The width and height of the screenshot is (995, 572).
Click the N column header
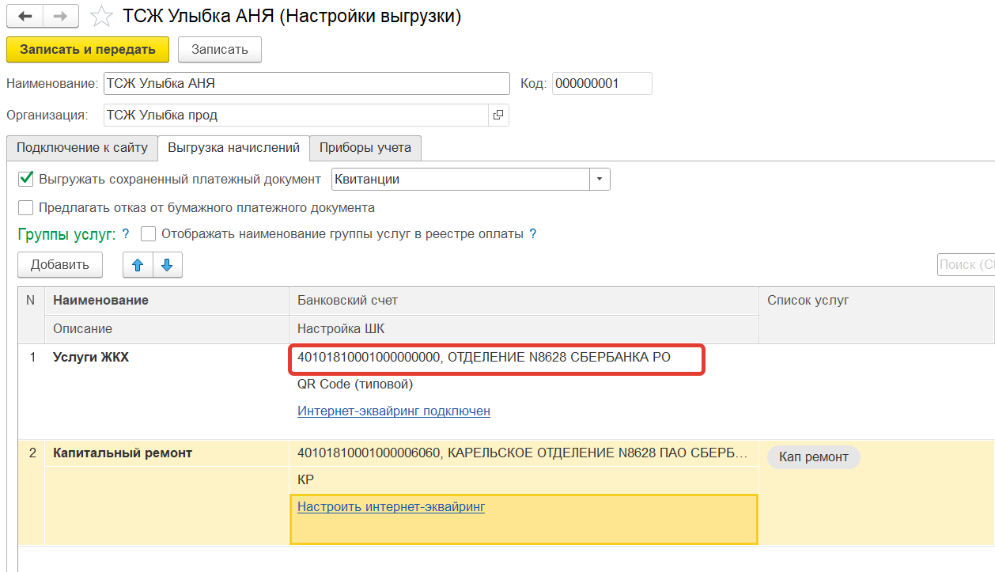tap(32, 315)
